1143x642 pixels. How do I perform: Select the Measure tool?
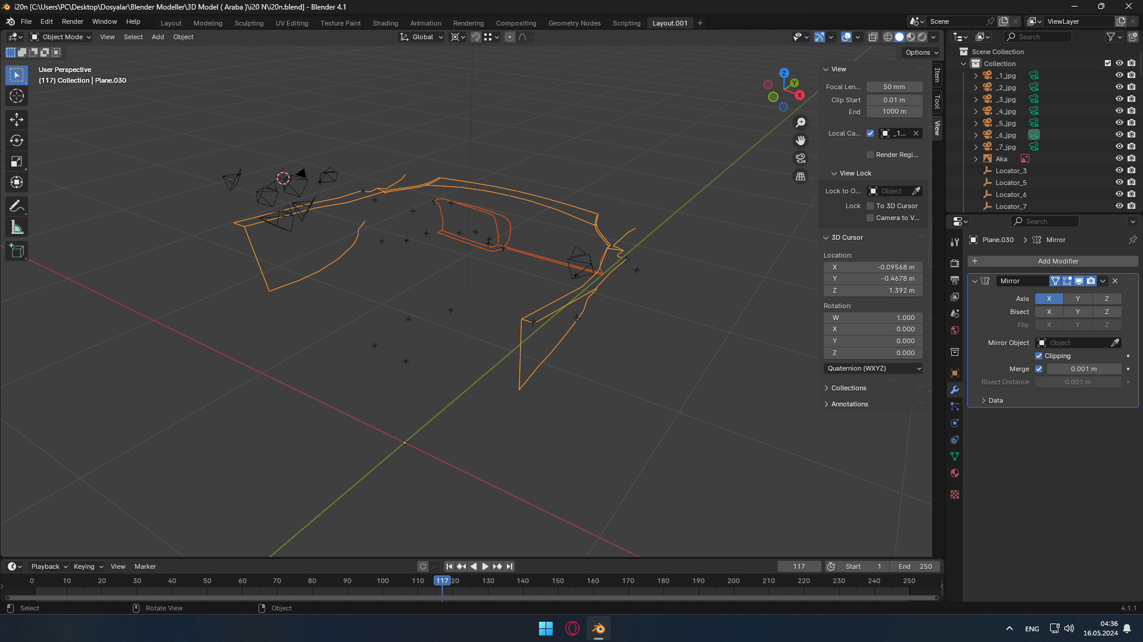click(17, 227)
